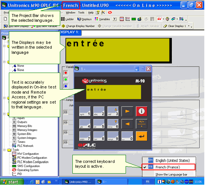Collapse the Tools folder in the tree
The image size is (205, 185).
(x=4, y=150)
